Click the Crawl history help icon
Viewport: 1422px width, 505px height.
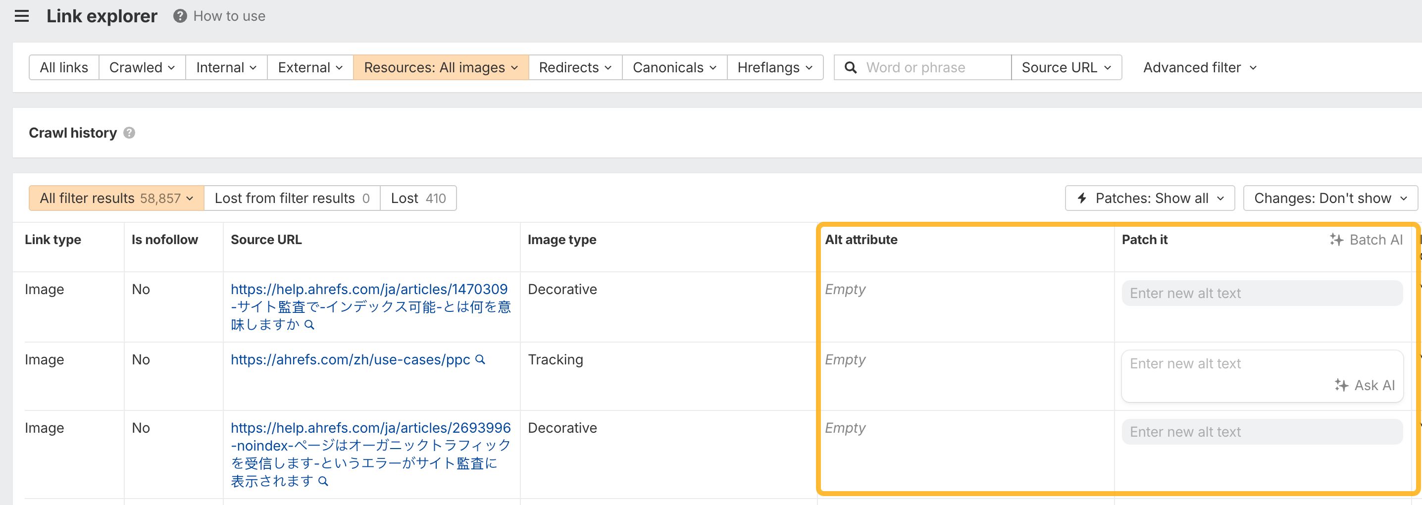pyautogui.click(x=130, y=133)
